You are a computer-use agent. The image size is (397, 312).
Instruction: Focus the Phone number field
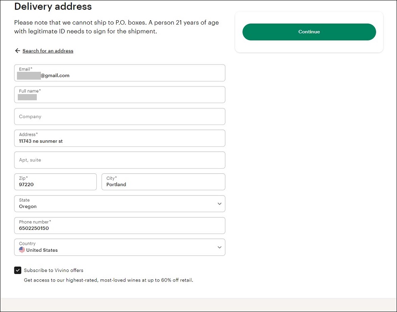[x=120, y=226]
